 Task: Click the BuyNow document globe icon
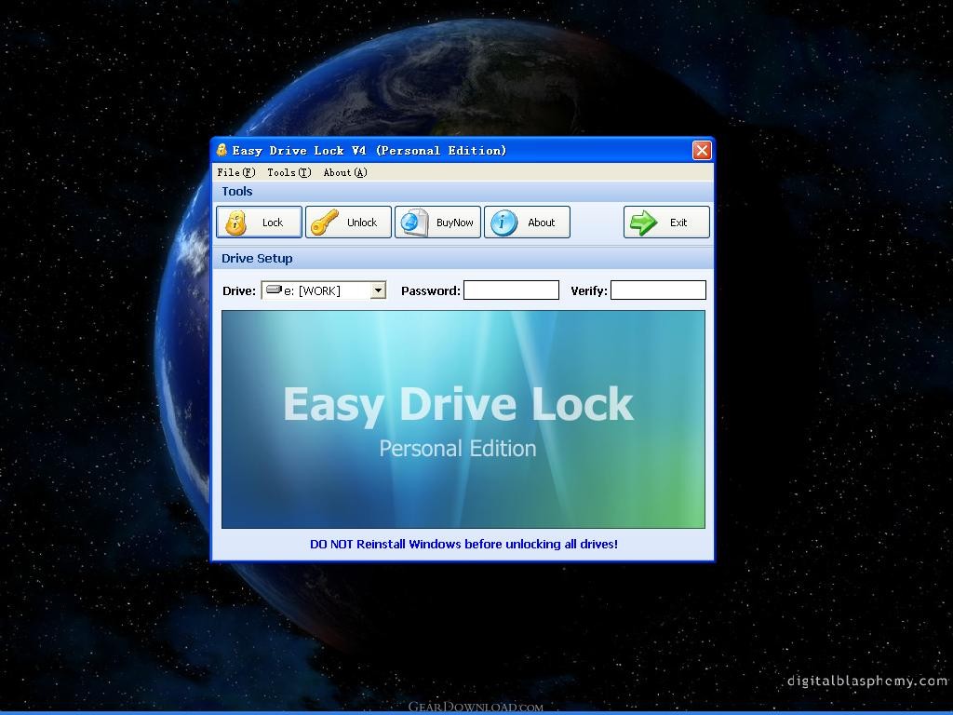pyautogui.click(x=414, y=222)
